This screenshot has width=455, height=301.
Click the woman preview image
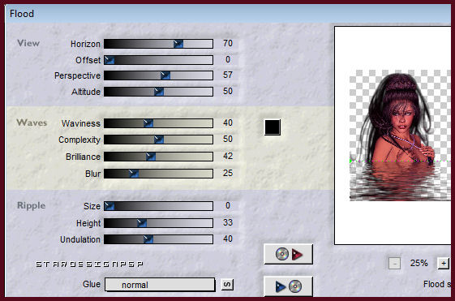pos(400,135)
